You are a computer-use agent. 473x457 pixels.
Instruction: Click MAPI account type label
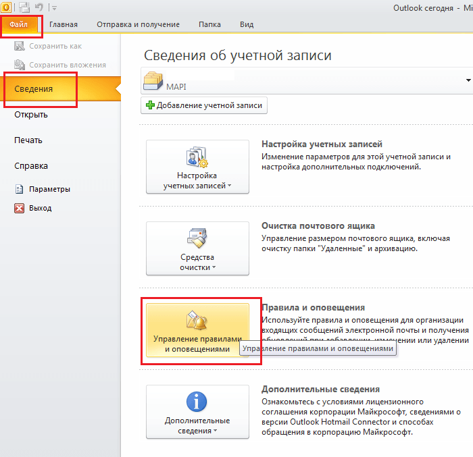click(x=176, y=87)
